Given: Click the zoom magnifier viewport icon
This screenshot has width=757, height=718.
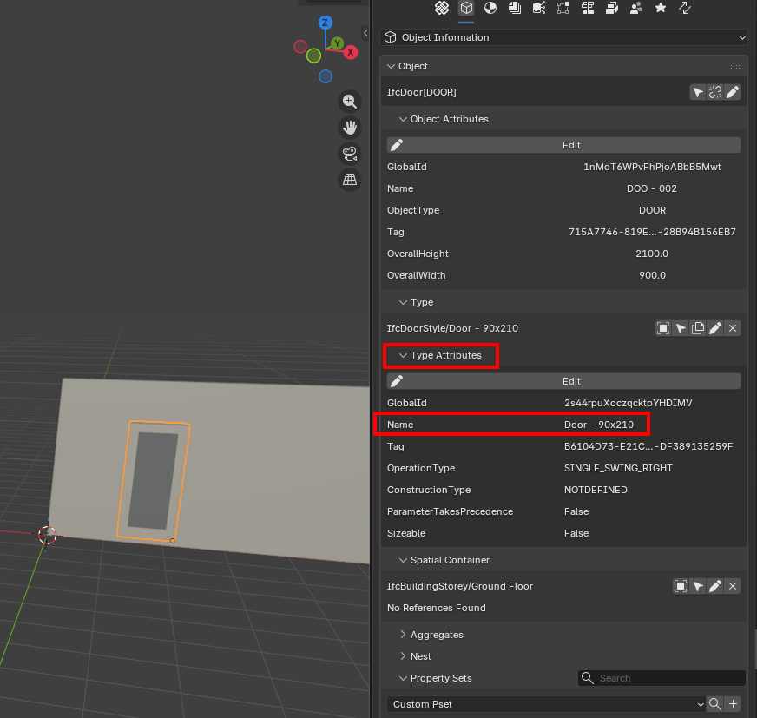Looking at the screenshot, I should pyautogui.click(x=350, y=102).
